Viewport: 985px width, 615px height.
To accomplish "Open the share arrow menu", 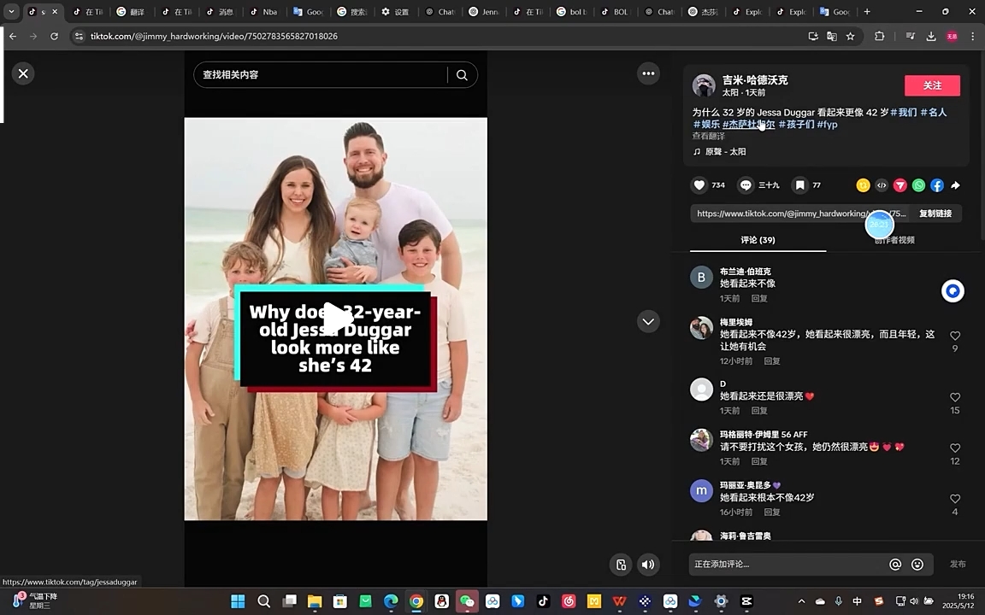I will 955,184.
